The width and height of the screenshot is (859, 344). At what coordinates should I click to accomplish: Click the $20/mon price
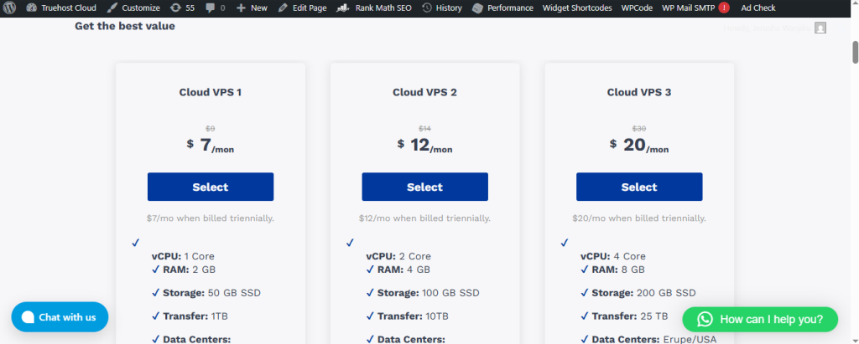point(639,145)
